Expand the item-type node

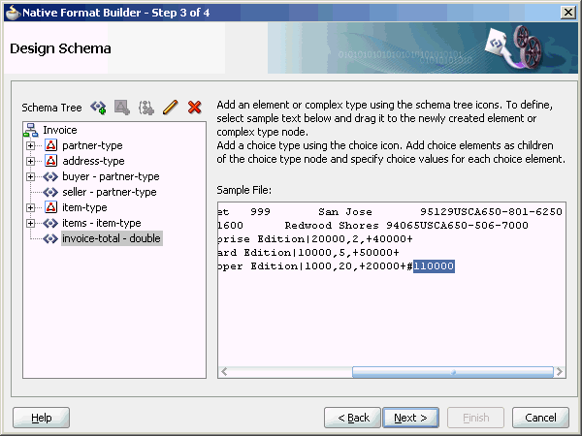30,207
